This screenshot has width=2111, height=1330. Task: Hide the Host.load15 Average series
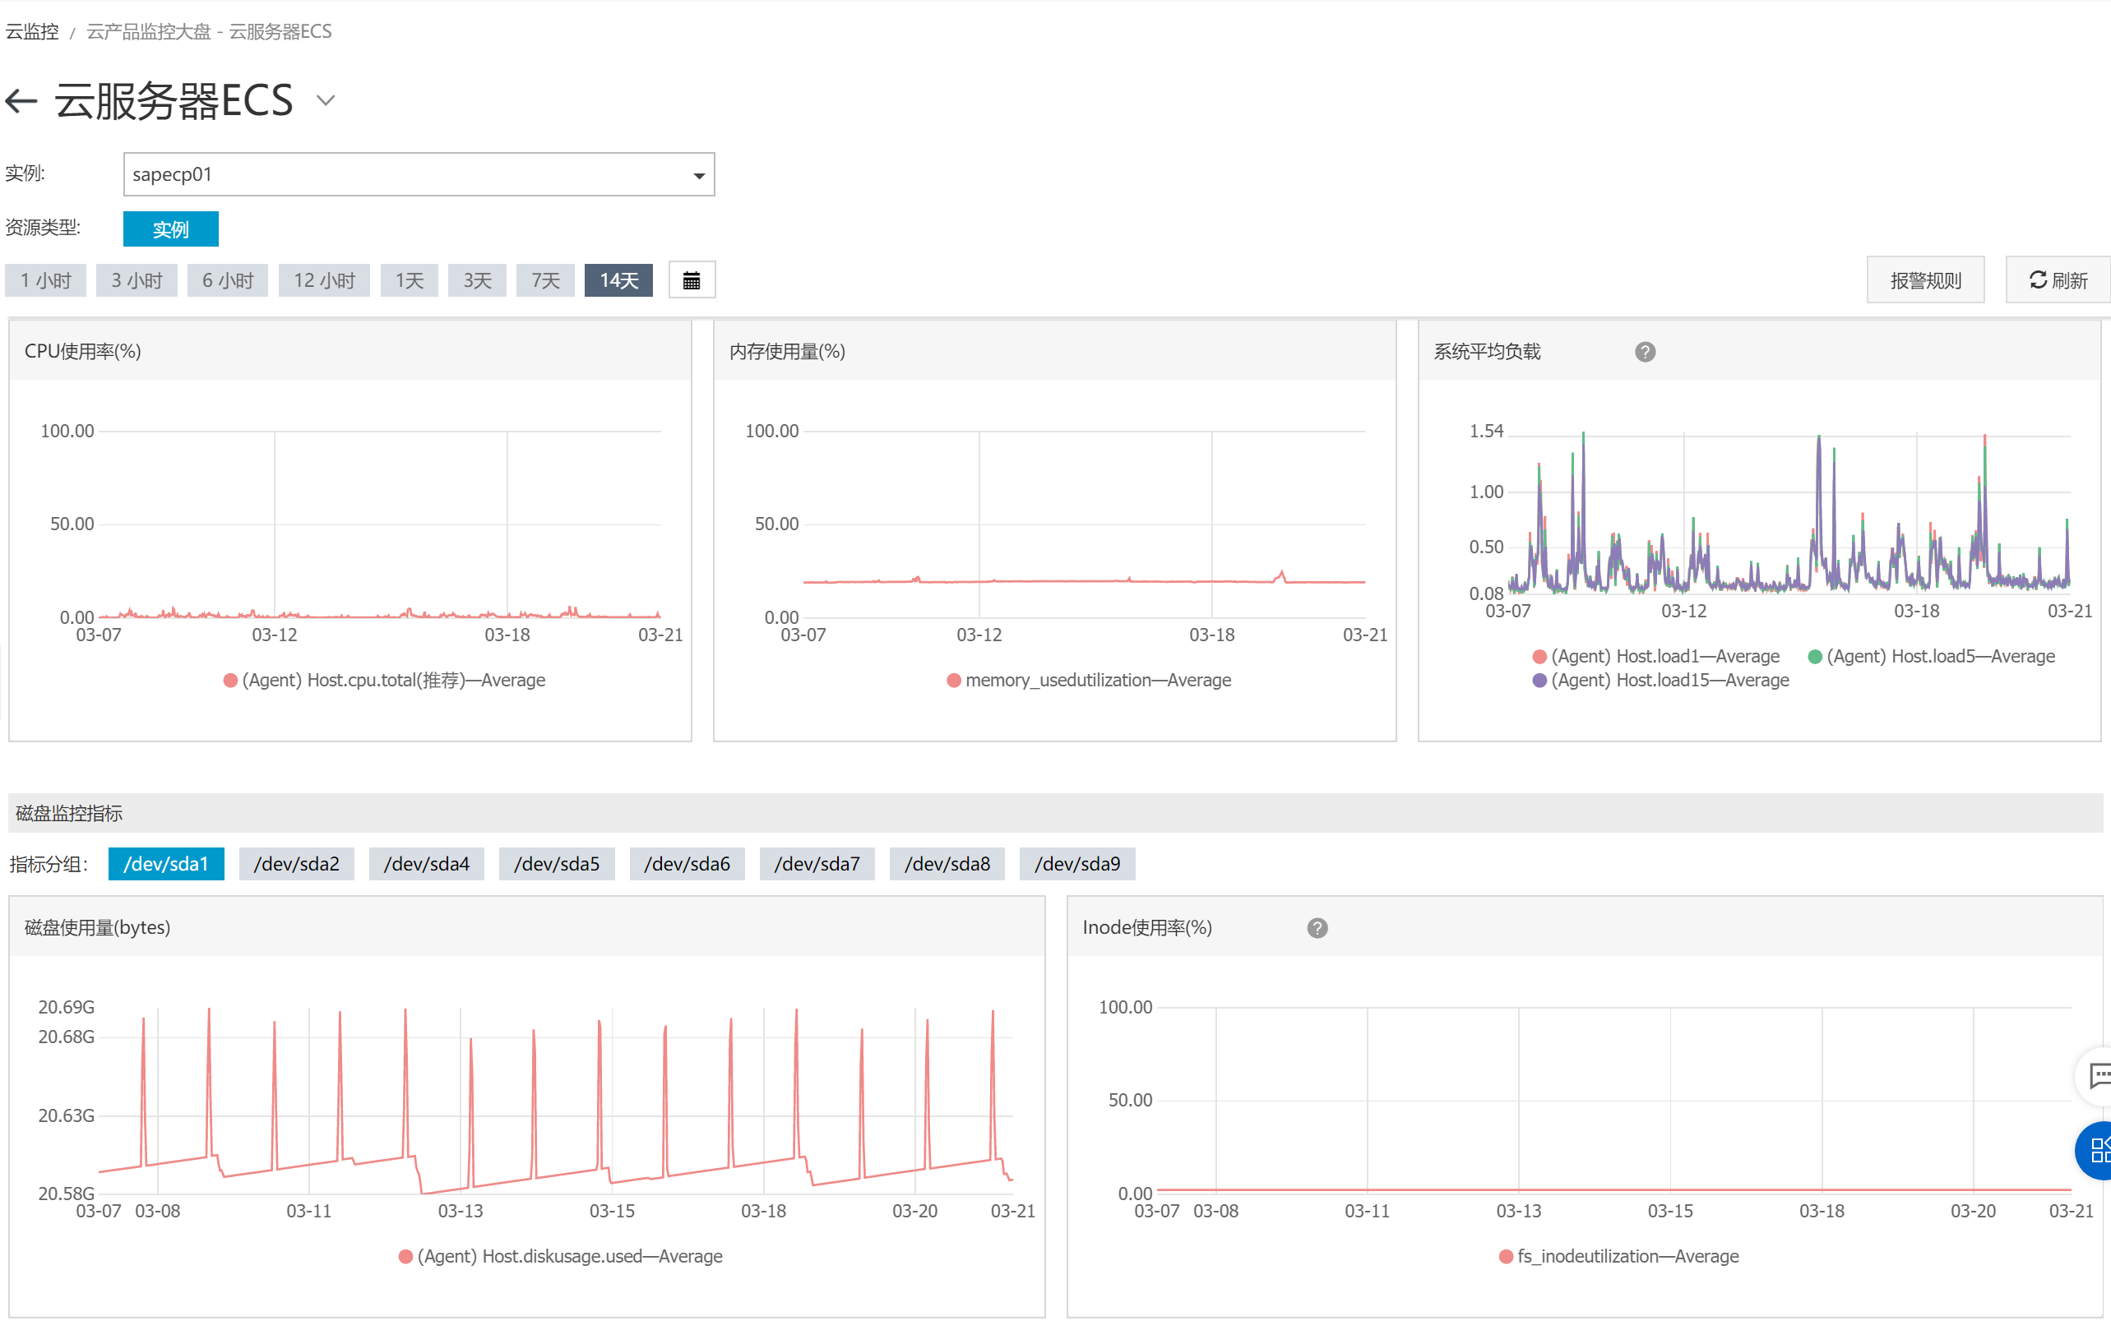[1660, 680]
